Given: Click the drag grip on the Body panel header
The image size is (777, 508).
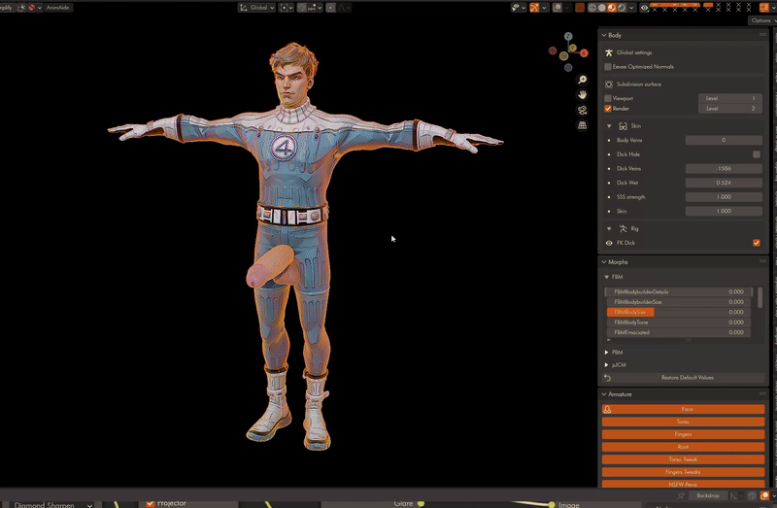Looking at the screenshot, I should tap(762, 35).
